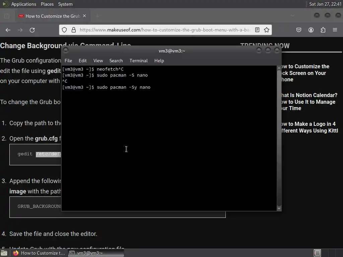
Task: Open the extensions puzzle icon
Action: pos(323,30)
